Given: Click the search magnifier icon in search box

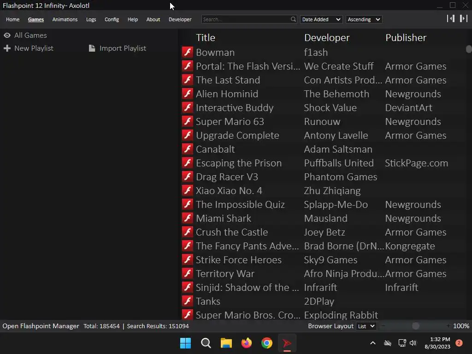Looking at the screenshot, I should (293, 19).
